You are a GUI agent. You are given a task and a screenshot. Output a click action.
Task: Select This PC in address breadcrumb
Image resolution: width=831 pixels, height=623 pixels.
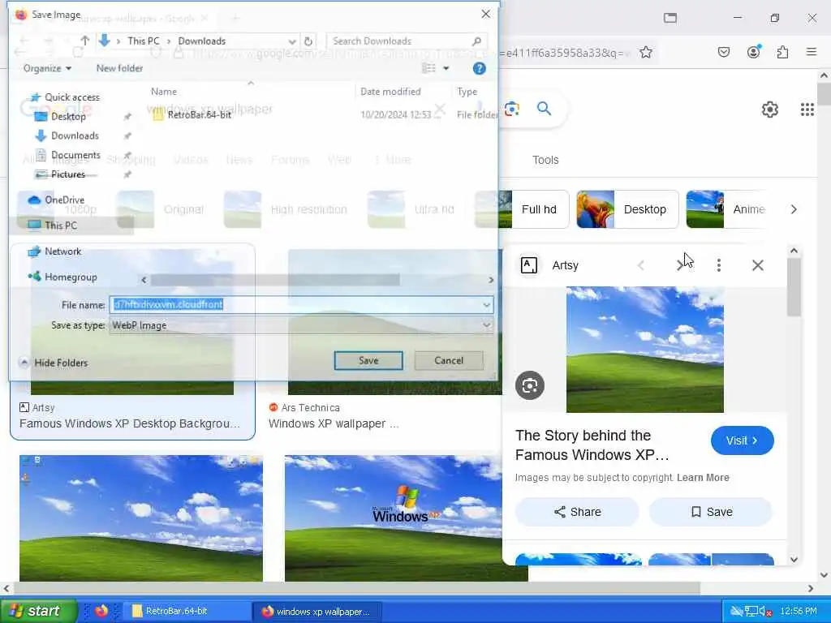click(143, 41)
